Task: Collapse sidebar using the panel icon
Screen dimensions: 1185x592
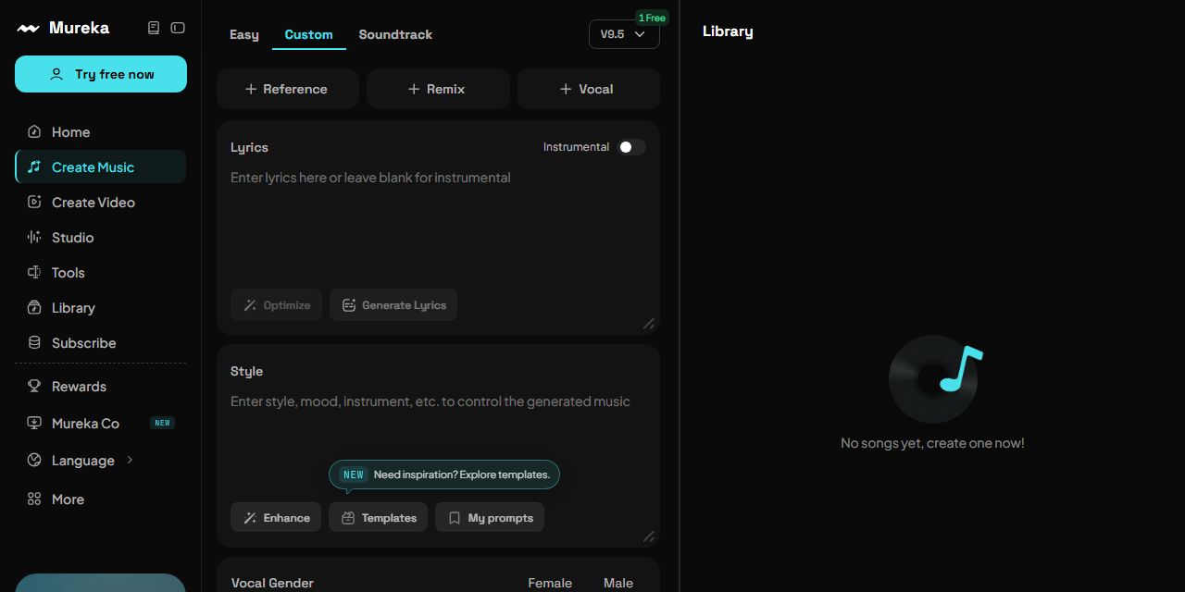Action: coord(178,28)
